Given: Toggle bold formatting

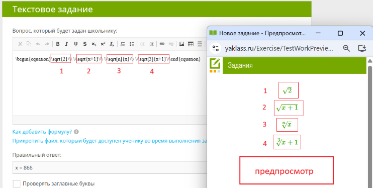Looking at the screenshot, I should pos(58,44).
